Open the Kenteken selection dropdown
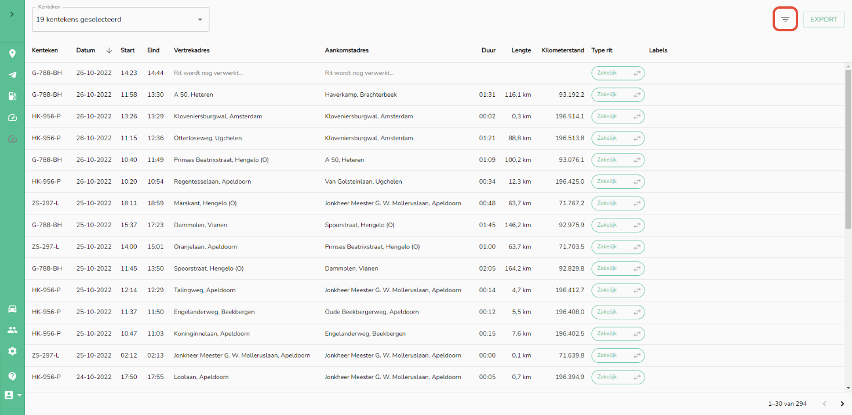This screenshot has width=852, height=415. [x=121, y=20]
